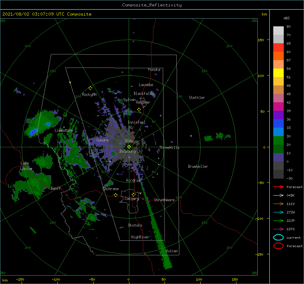304x284 pixels.
Task: Click the Ponoka city label
Action: pos(154,70)
